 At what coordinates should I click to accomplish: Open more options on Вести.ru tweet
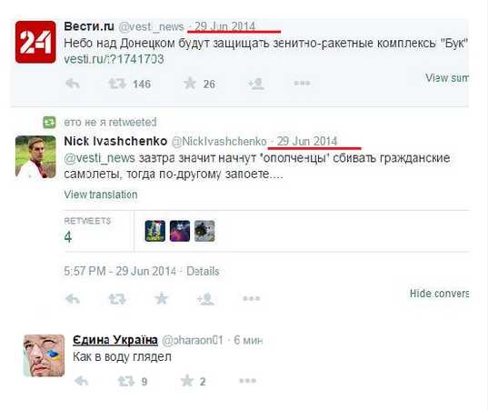(x=302, y=83)
